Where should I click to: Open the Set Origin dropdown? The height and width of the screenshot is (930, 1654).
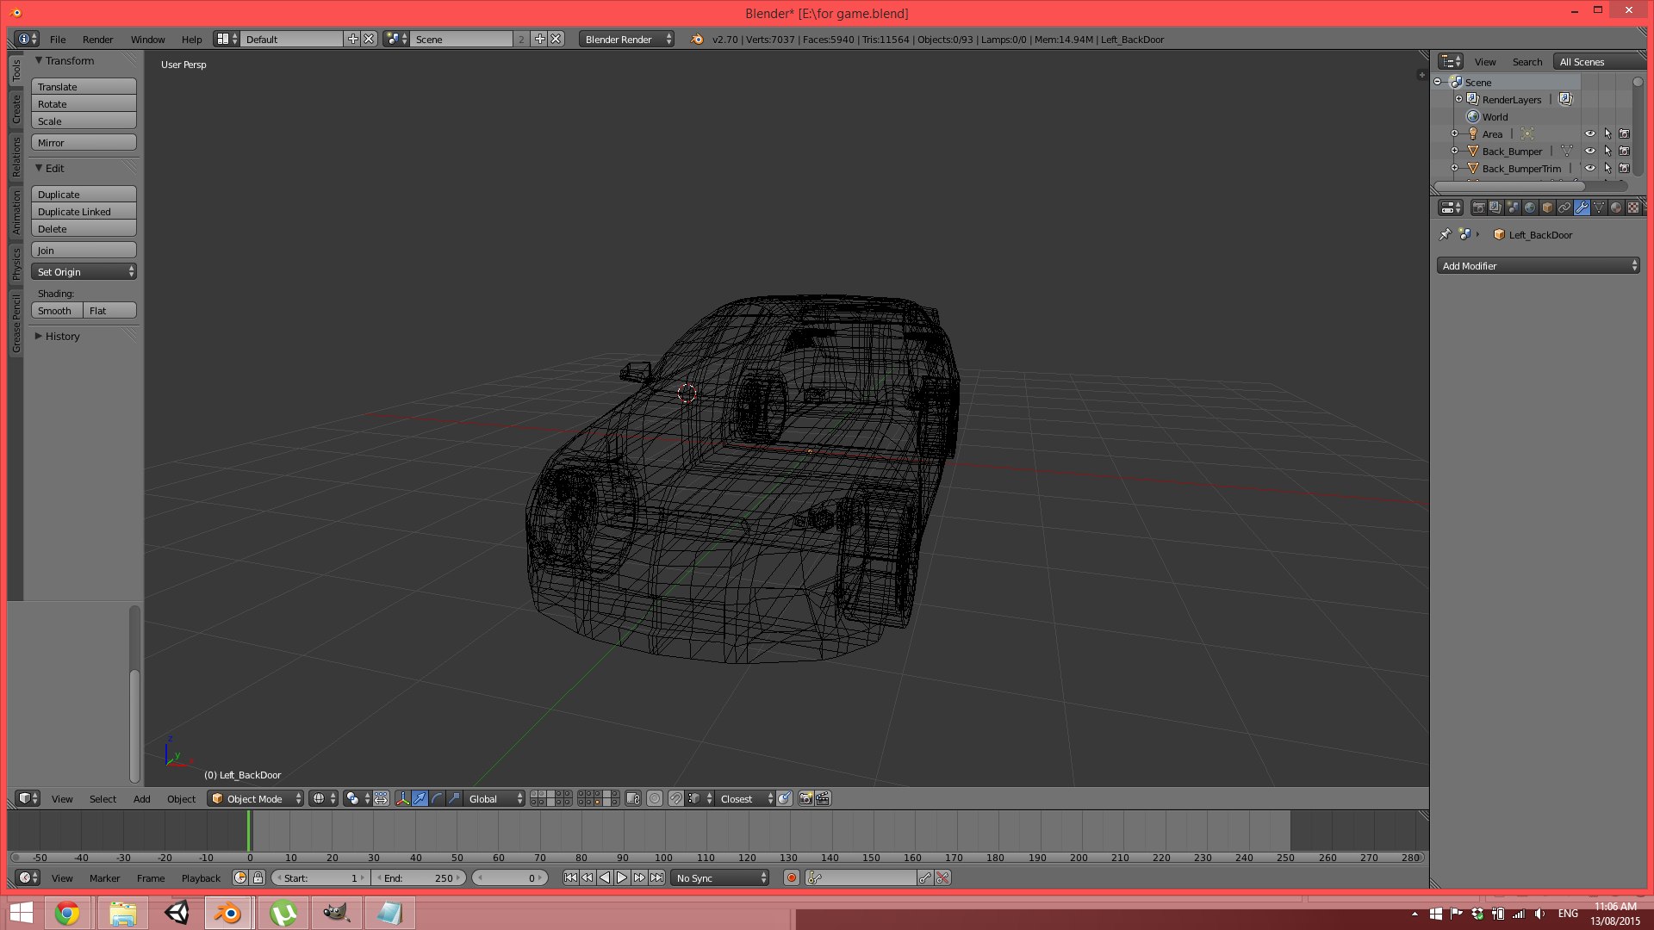pos(84,271)
